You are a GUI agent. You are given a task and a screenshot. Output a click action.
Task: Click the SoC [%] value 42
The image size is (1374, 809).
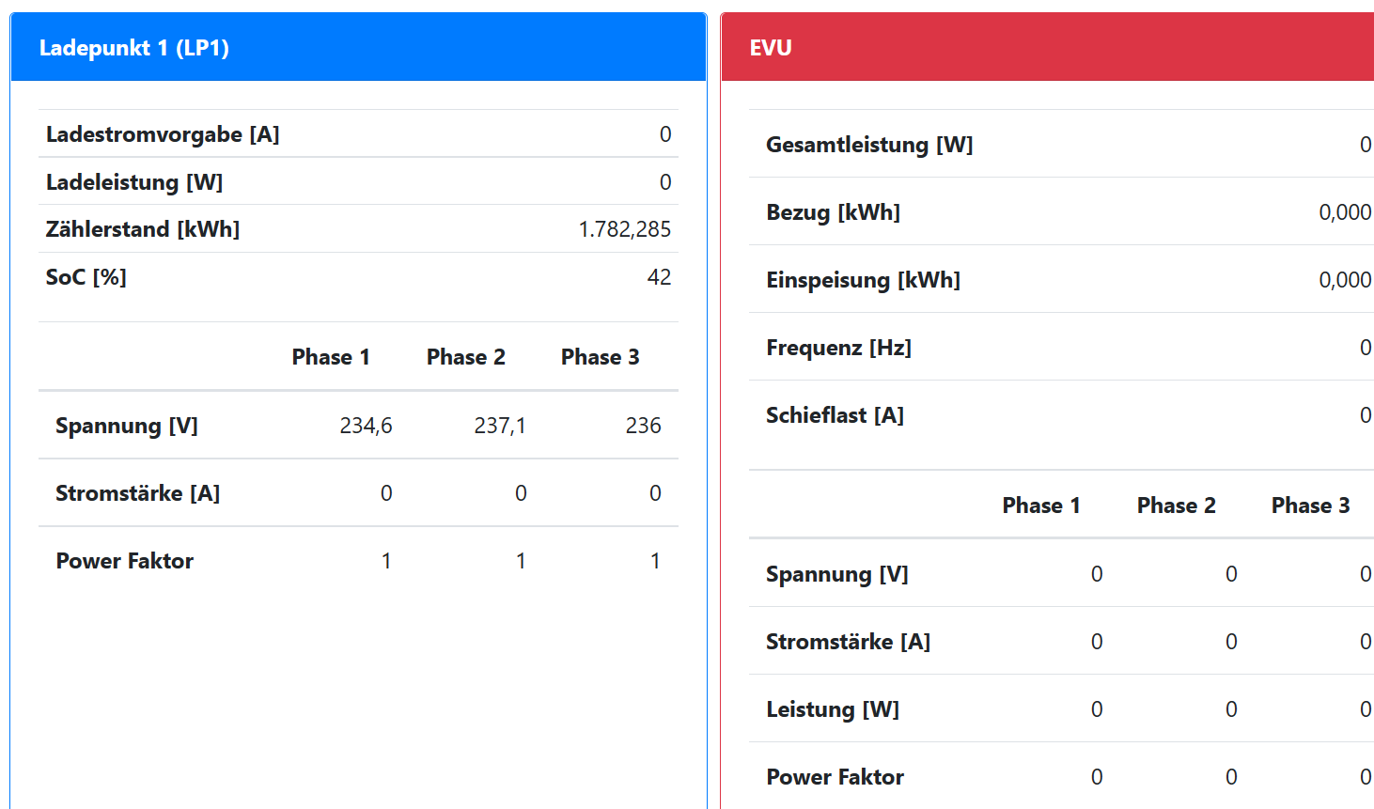(x=659, y=277)
